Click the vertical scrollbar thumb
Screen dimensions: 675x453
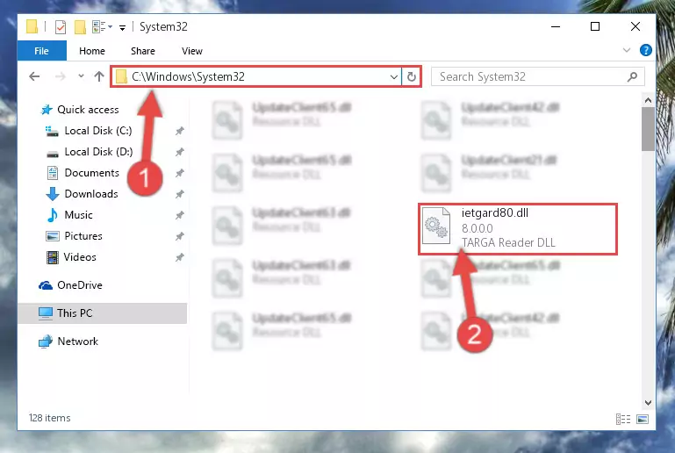point(648,129)
